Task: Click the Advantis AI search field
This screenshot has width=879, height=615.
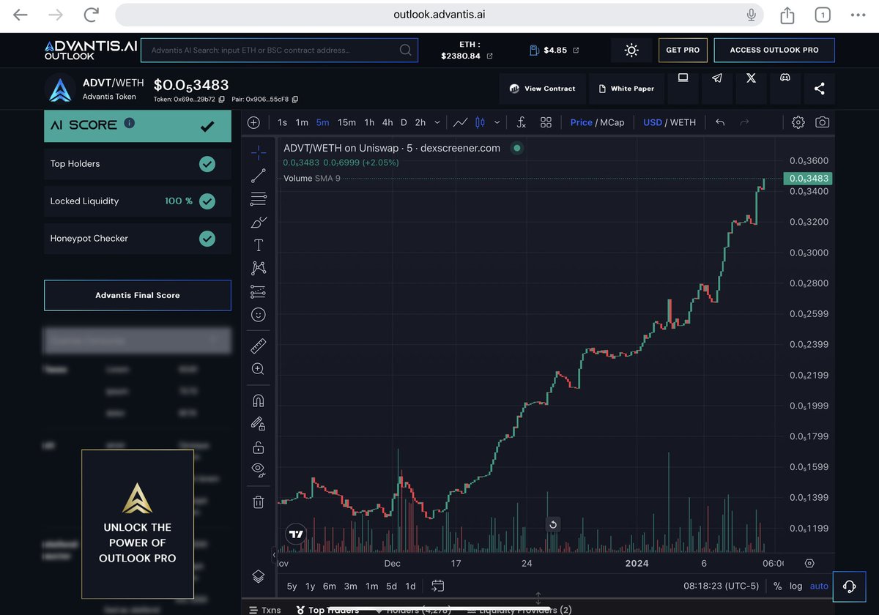Action: pos(279,50)
